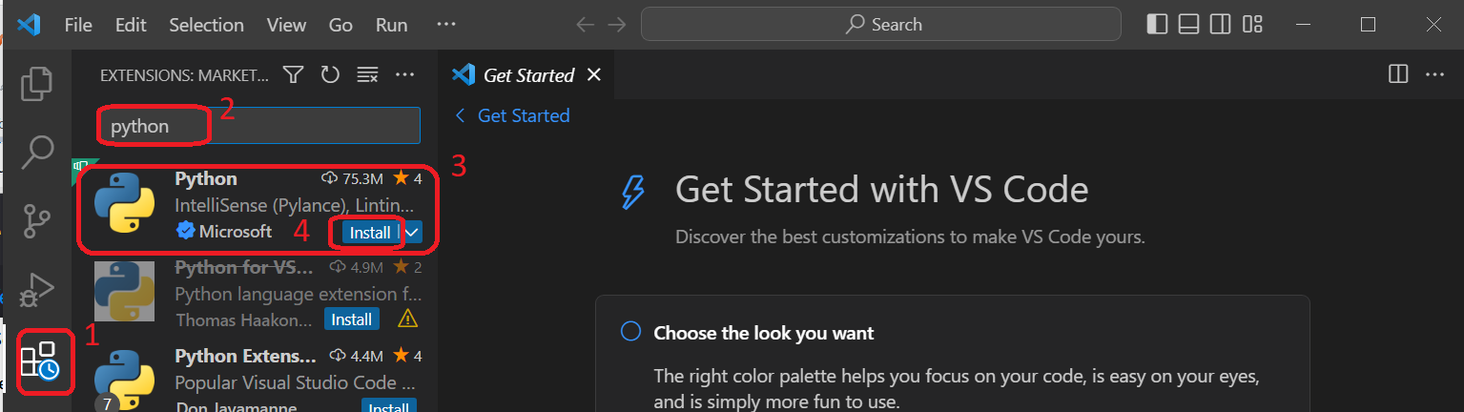Screen dimensions: 1464x412
Task: Toggle bottom panel layout icon
Action: pyautogui.click(x=1188, y=25)
